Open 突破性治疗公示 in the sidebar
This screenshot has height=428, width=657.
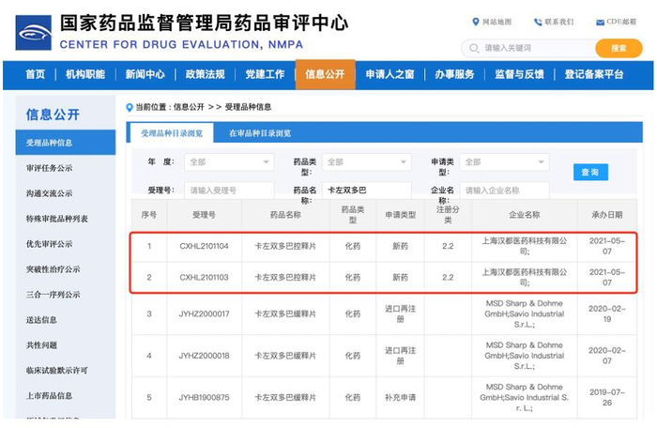pos(53,269)
